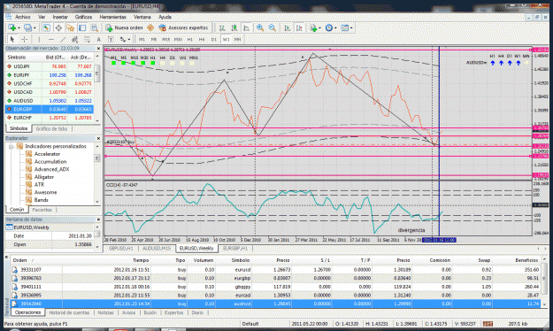Viewport: 553px width, 331px height.
Task: Toggle Asesores expertos auto trading
Action: coord(183,27)
